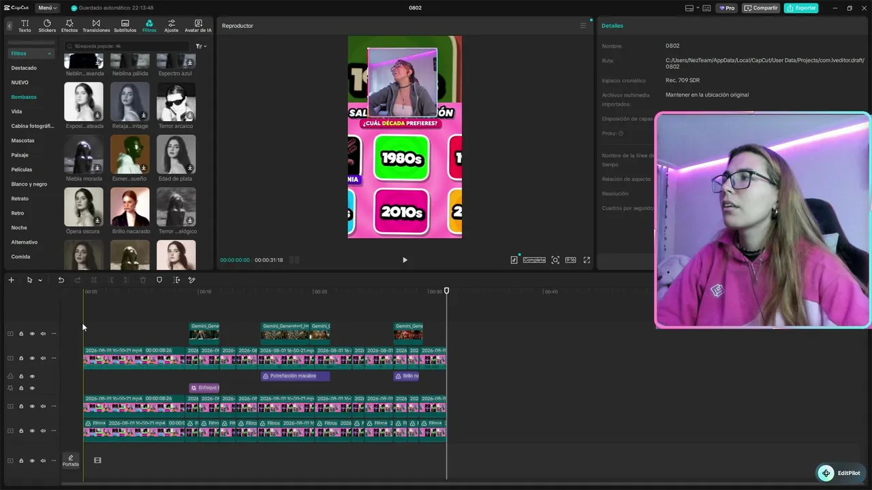
Task: Switch to the Filtros top tab
Action: (149, 26)
